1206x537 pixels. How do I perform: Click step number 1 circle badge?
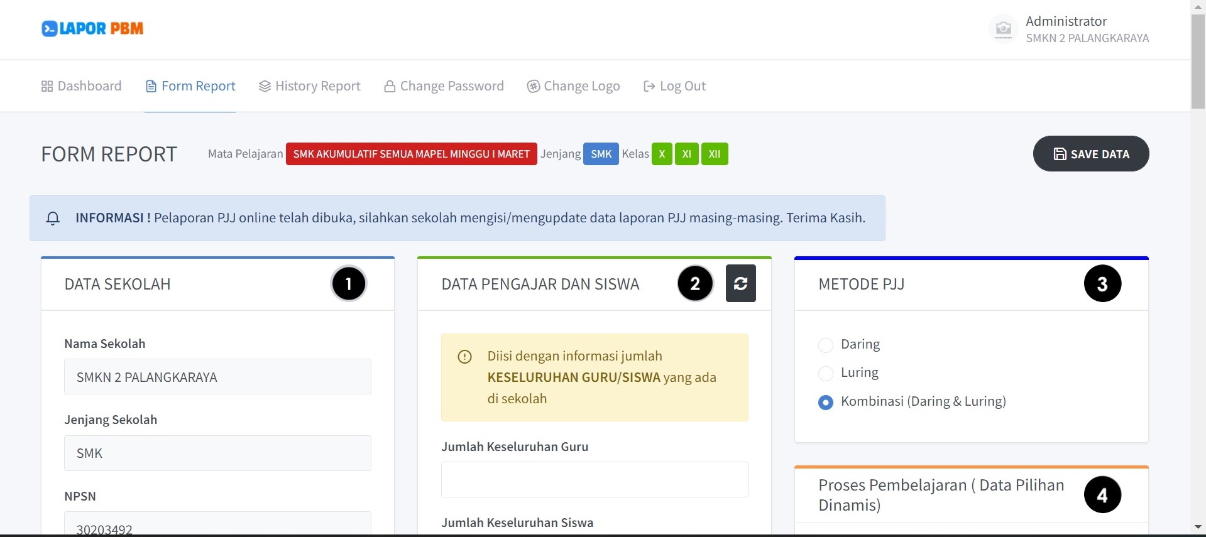pos(348,284)
